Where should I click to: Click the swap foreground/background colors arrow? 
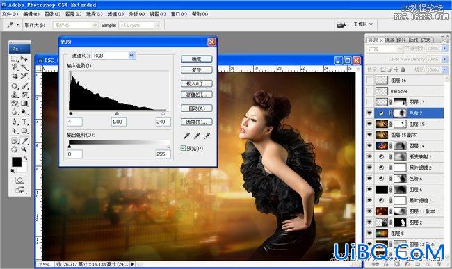tap(25, 158)
